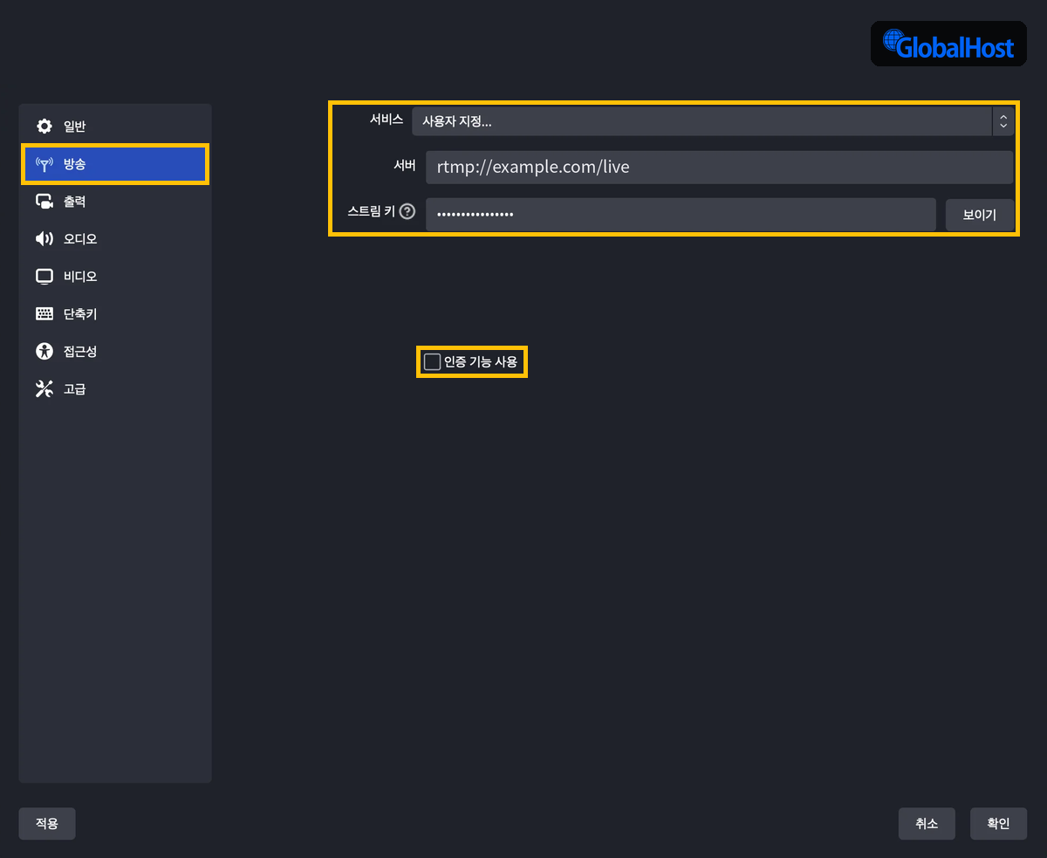
Task: Go to the 오디오 settings tab
Action: 115,239
